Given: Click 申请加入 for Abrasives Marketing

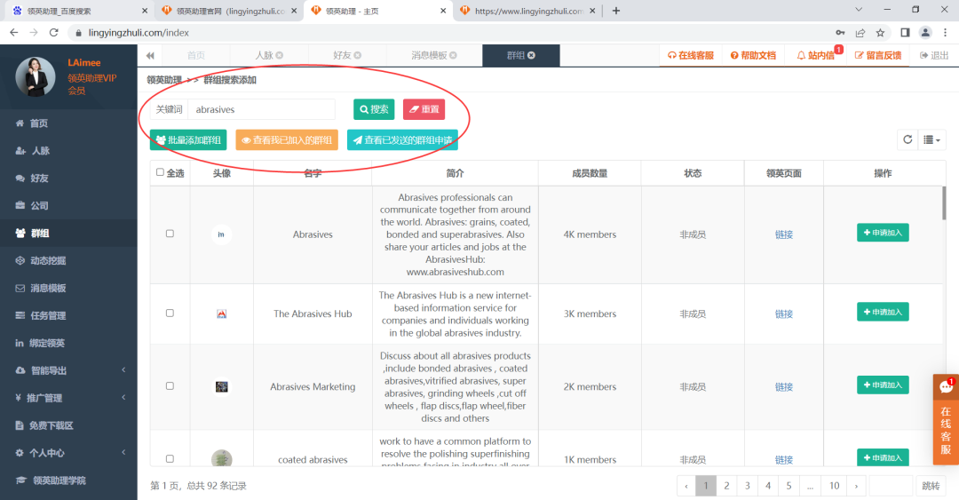Looking at the screenshot, I should tap(883, 385).
